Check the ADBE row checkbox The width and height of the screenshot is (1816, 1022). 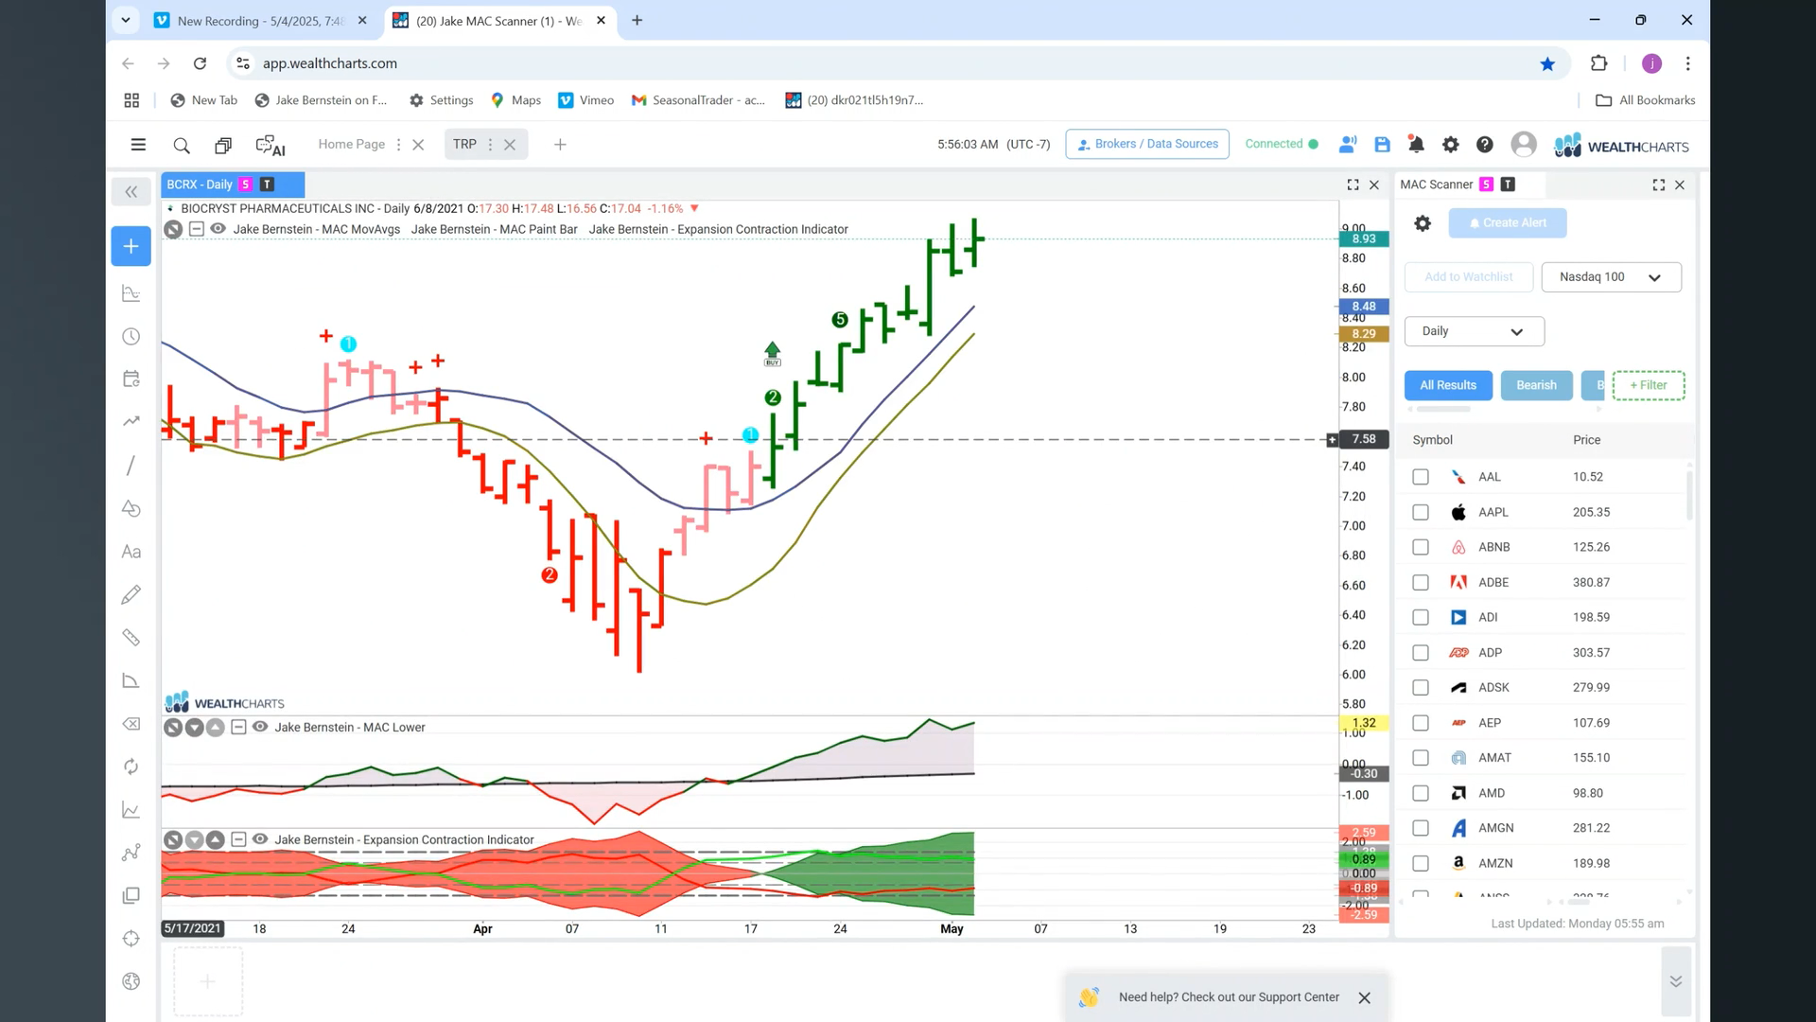1420,582
